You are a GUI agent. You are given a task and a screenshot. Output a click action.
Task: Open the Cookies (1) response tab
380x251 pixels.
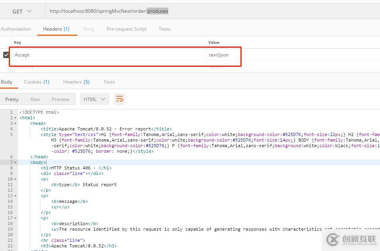pos(37,82)
